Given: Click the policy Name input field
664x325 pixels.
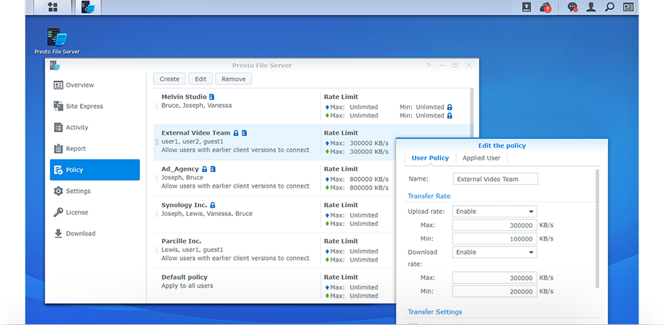Looking at the screenshot, I should (x=495, y=179).
